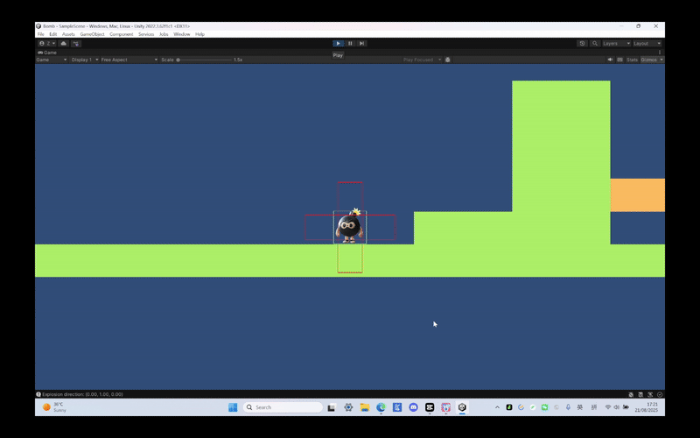Click the Windows Start button in the taskbar
The width and height of the screenshot is (700, 438).
233,407
